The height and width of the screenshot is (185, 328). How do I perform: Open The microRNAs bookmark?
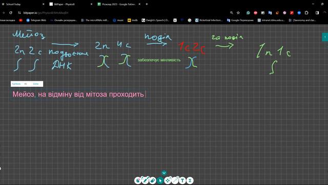[95, 21]
